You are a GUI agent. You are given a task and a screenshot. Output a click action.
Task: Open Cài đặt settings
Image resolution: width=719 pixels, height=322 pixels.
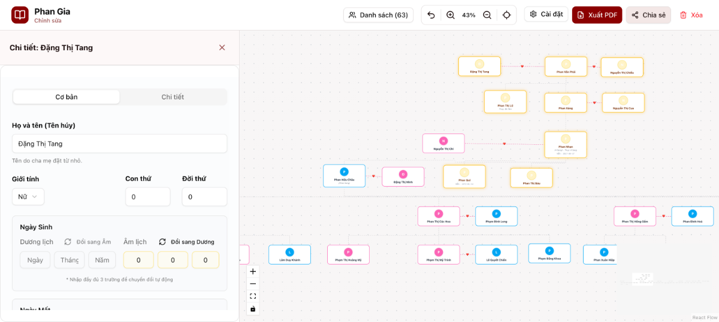[546, 14]
